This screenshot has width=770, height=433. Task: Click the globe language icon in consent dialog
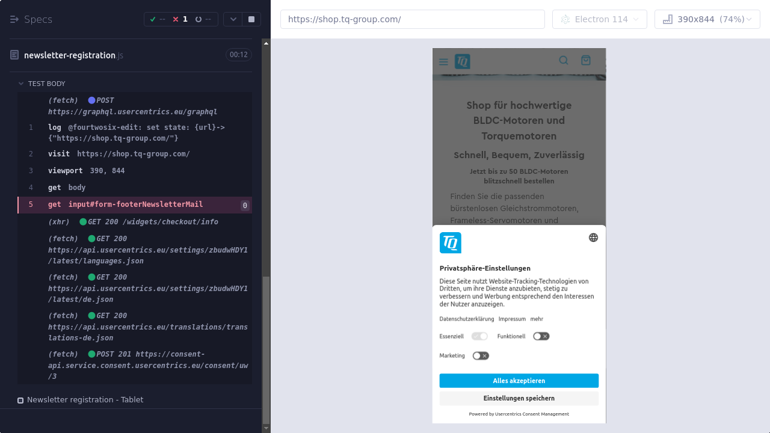pyautogui.click(x=593, y=238)
